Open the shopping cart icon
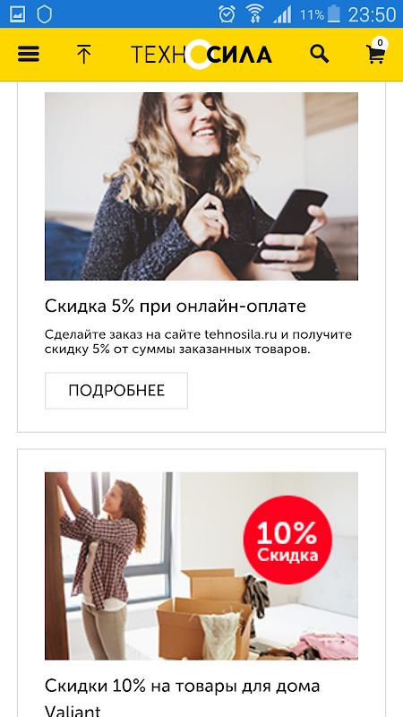 tap(375, 55)
